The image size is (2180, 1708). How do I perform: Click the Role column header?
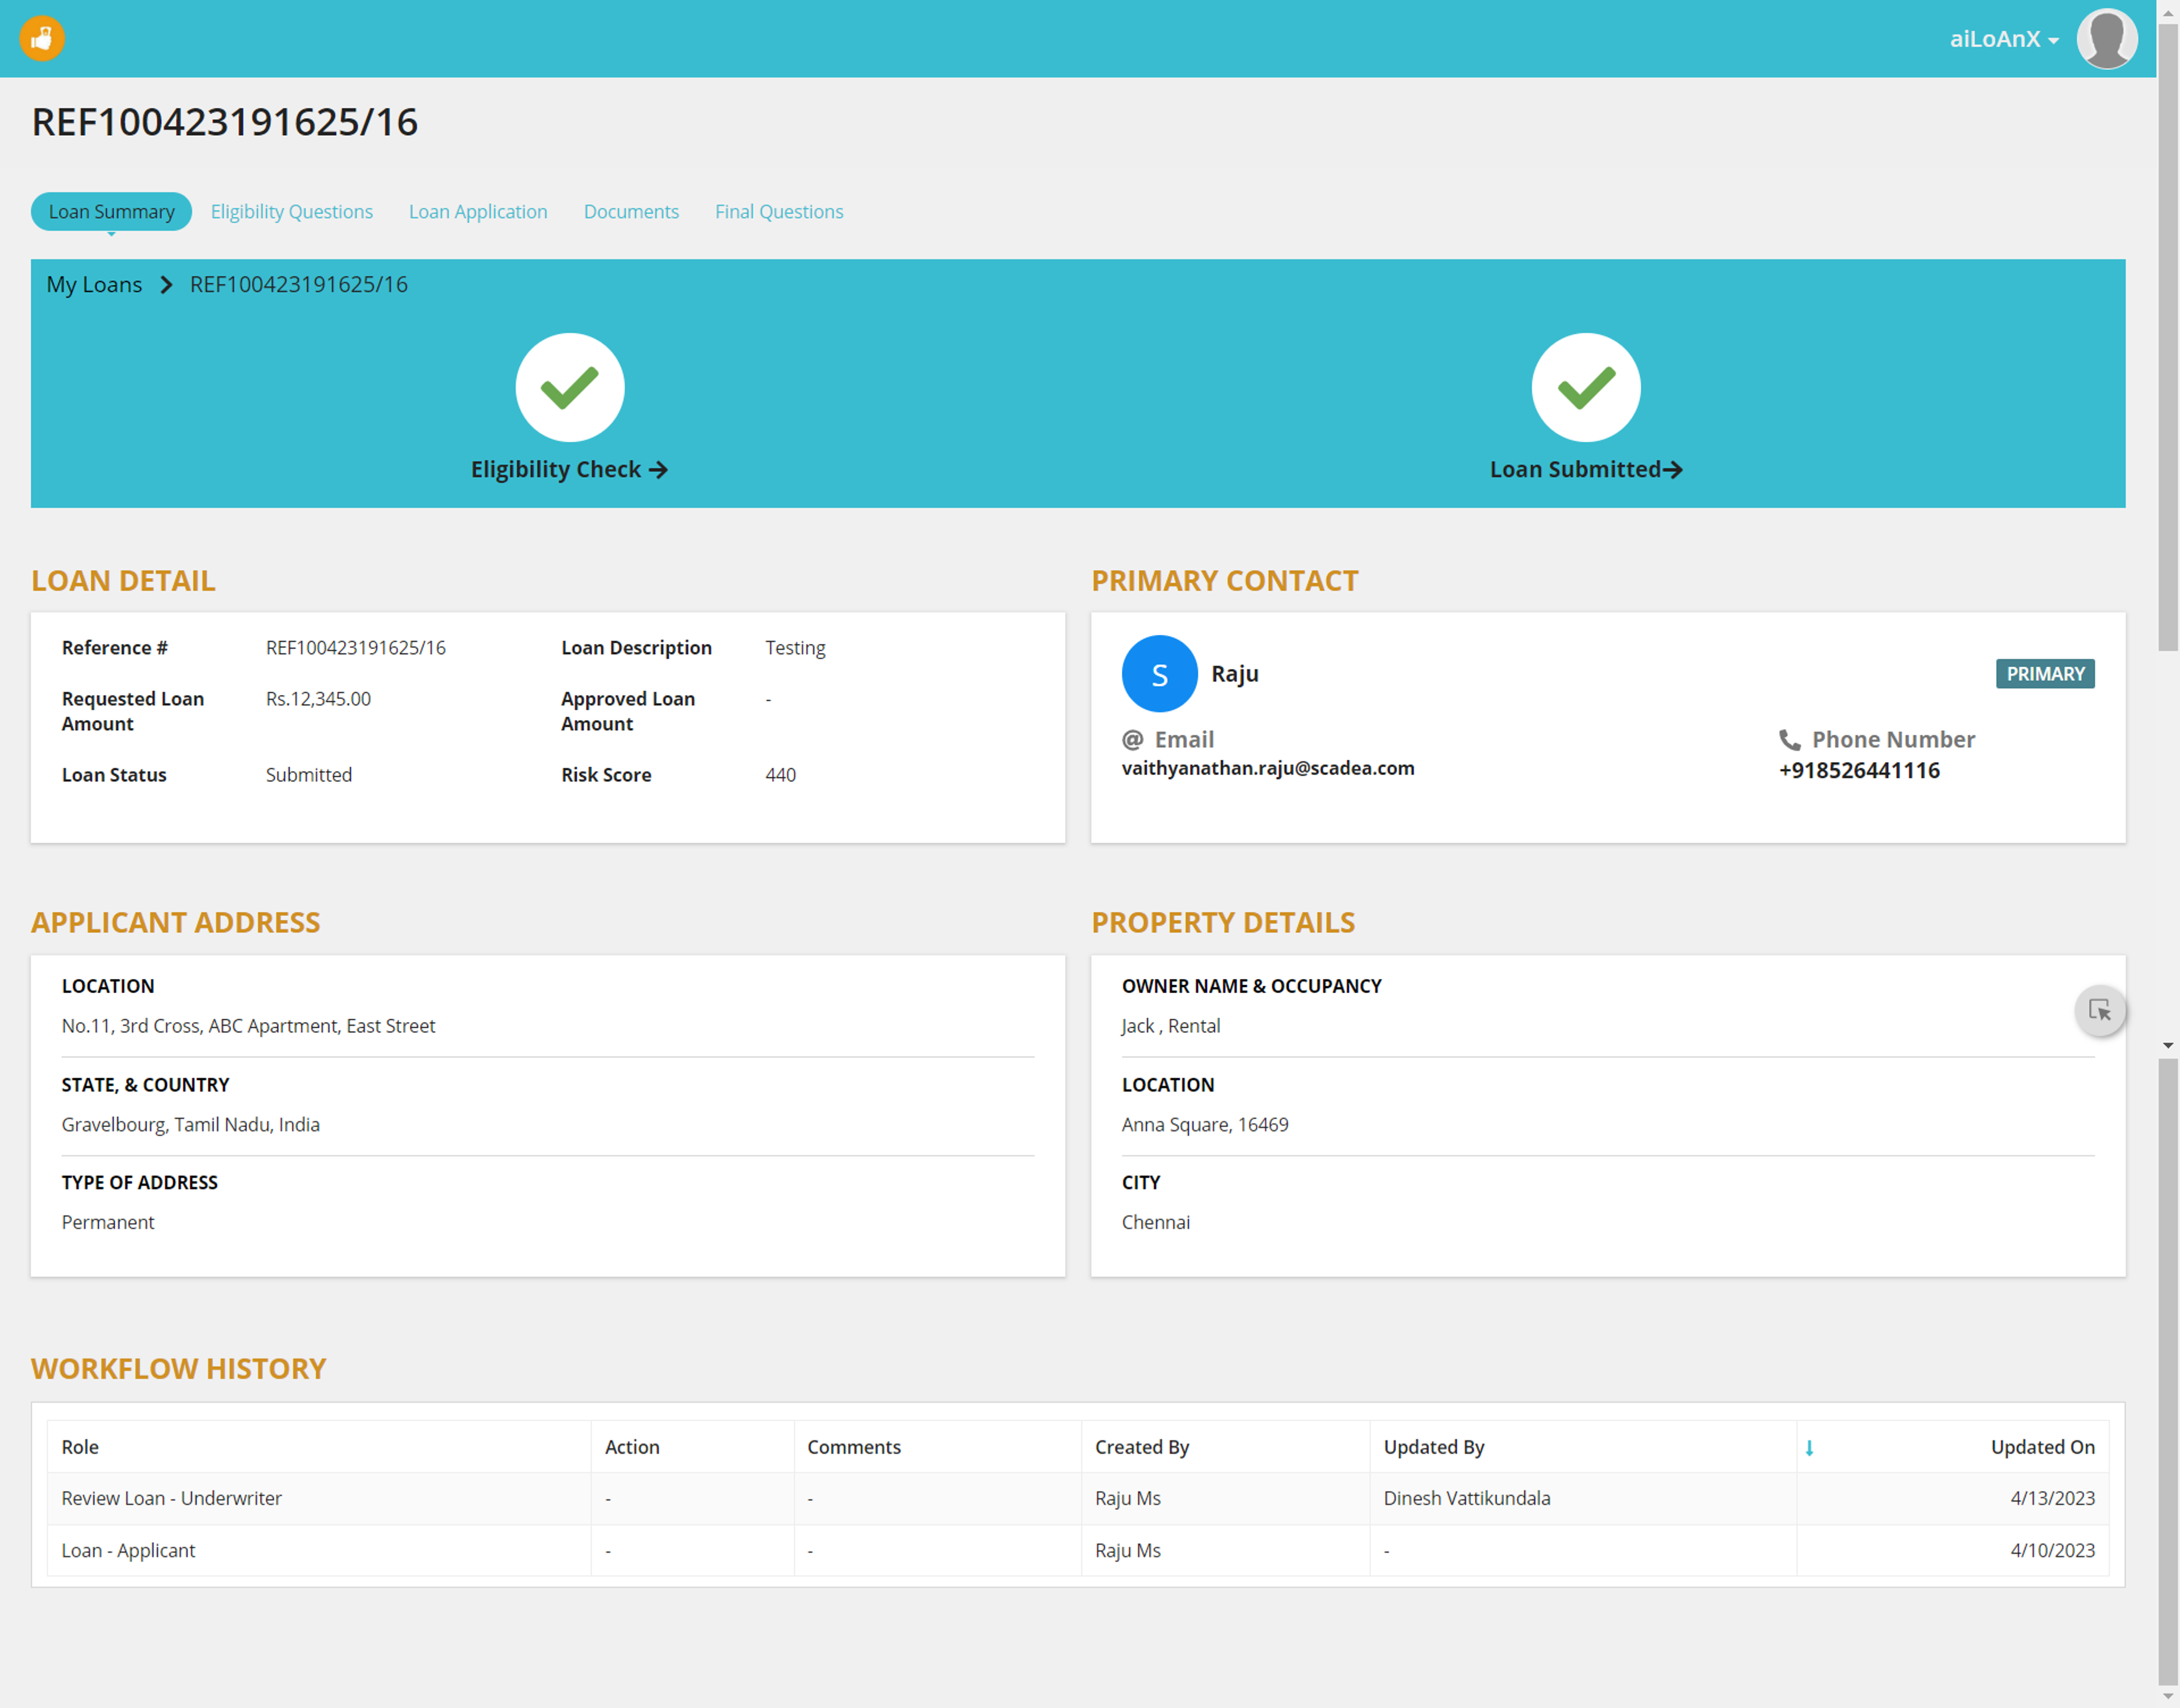click(x=80, y=1448)
